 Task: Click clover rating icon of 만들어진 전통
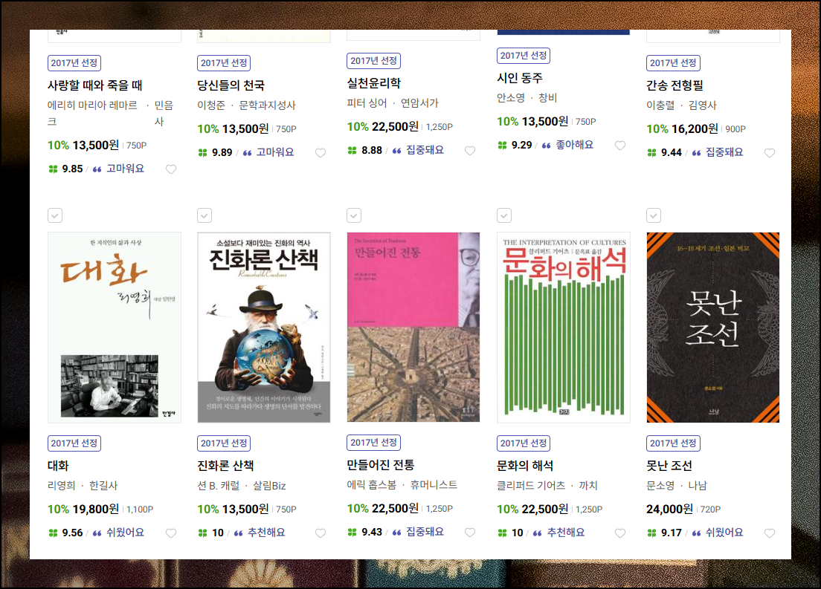[x=352, y=533]
